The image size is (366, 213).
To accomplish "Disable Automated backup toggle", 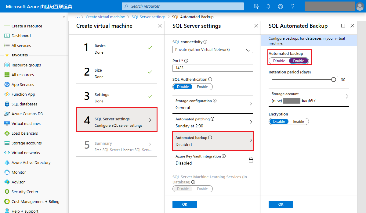I will (x=279, y=61).
